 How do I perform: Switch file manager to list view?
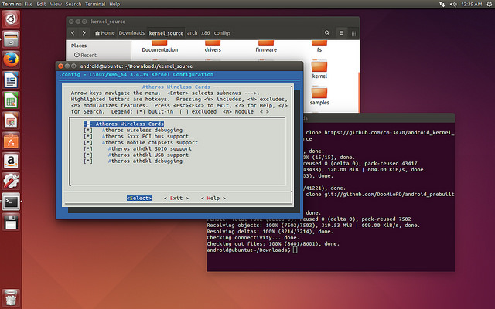(x=343, y=33)
